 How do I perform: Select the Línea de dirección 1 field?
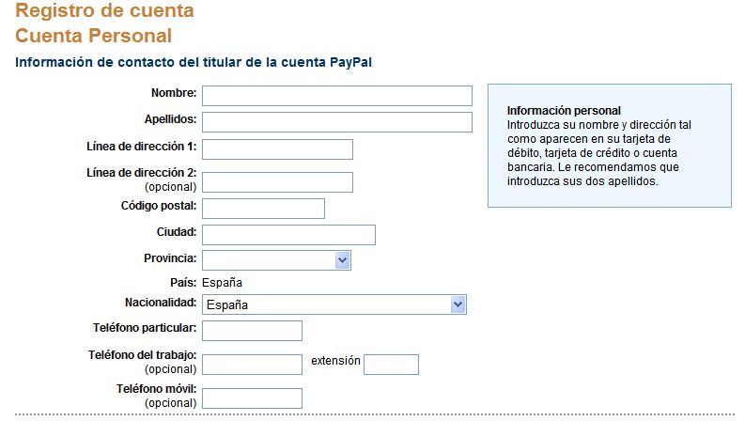pos(277,149)
